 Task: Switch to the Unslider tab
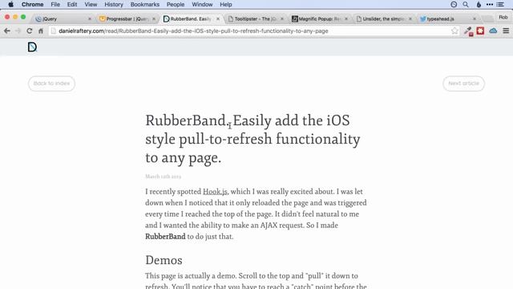pos(382,19)
